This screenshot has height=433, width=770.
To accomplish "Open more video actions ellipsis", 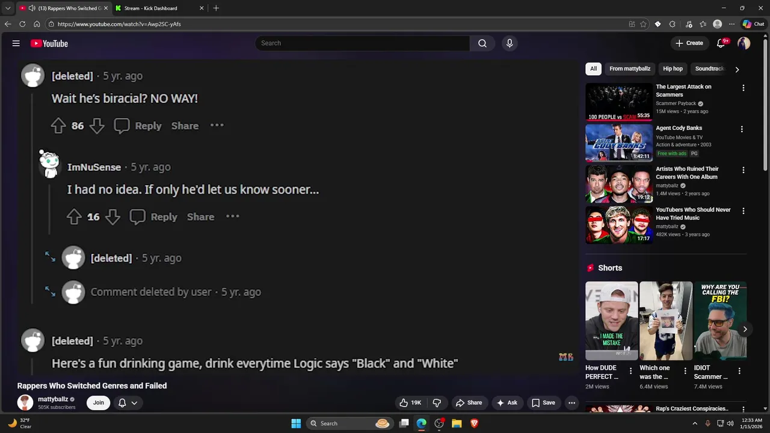I will click(x=572, y=403).
